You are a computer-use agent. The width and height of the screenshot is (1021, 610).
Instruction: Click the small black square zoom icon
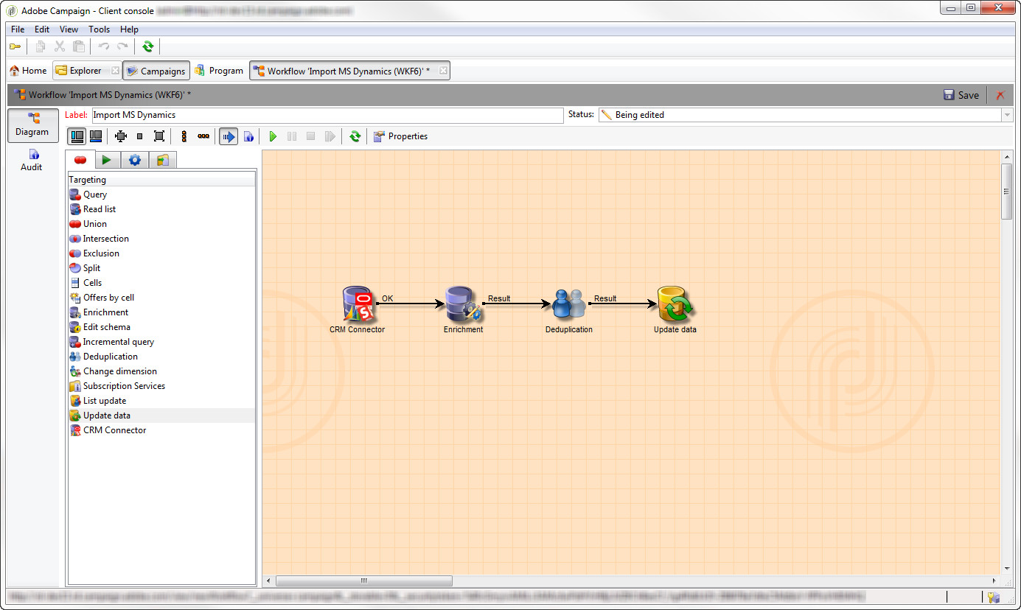139,136
